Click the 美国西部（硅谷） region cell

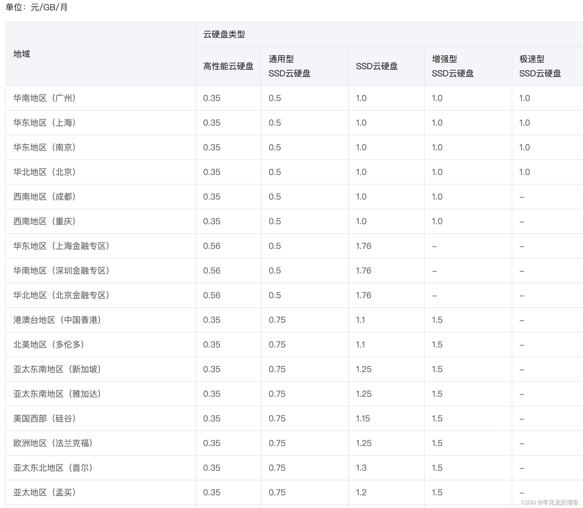click(x=45, y=418)
